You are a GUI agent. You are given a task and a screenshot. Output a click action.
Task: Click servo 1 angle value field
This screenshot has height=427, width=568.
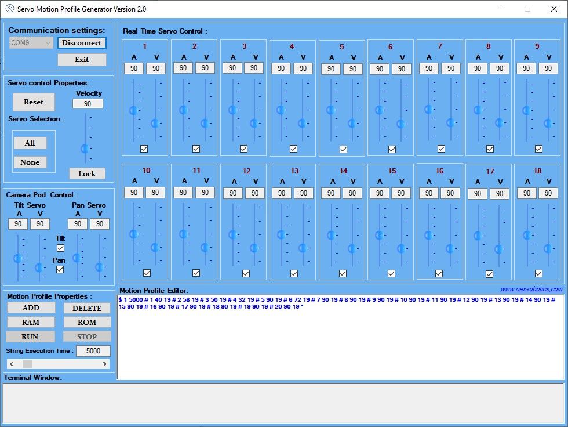pos(134,68)
